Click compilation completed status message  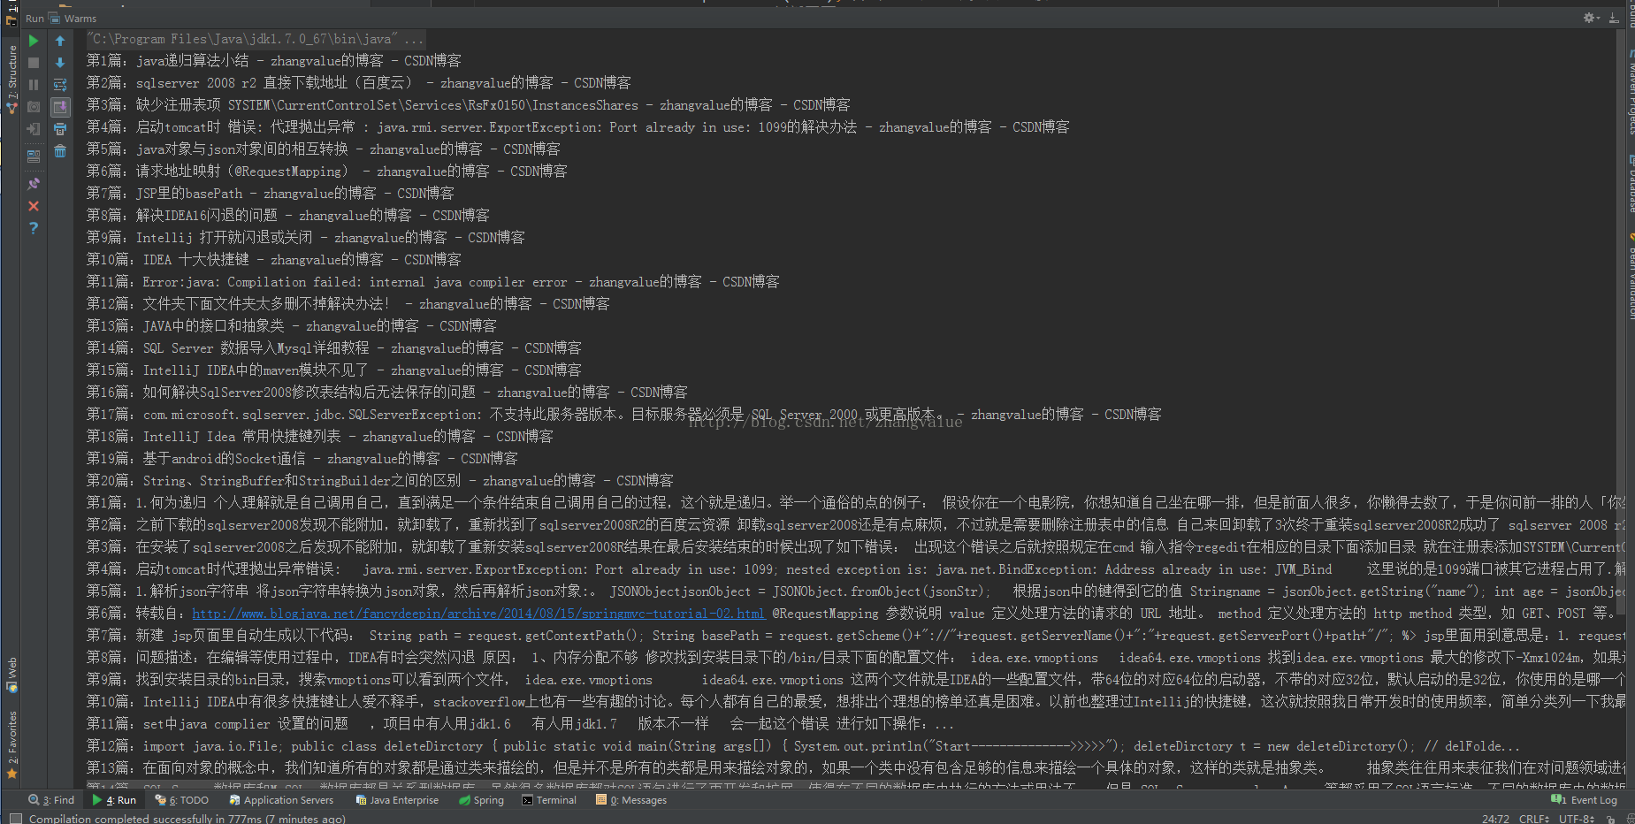[187, 819]
